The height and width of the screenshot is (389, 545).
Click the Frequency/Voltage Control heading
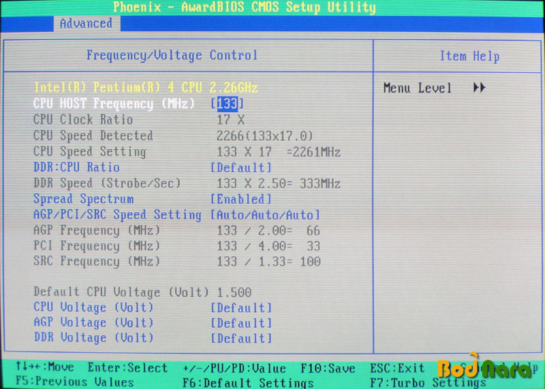[x=172, y=56]
